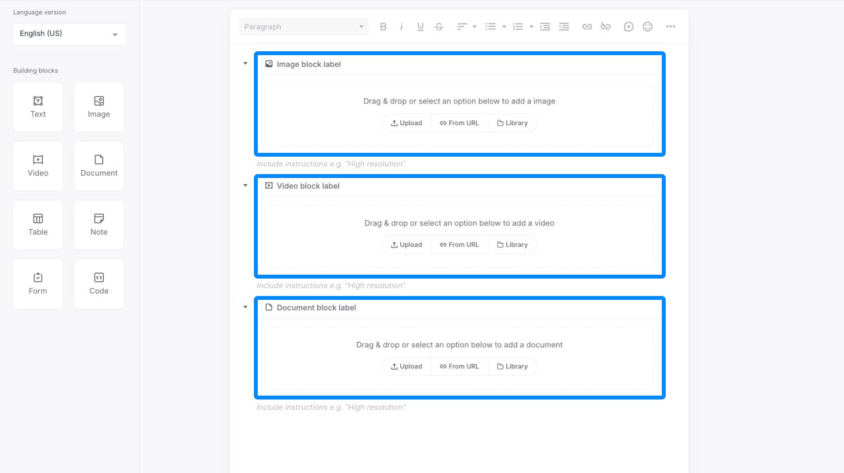Click instructions field under Document block
Viewport: 844px width, 473px height.
[331, 408]
